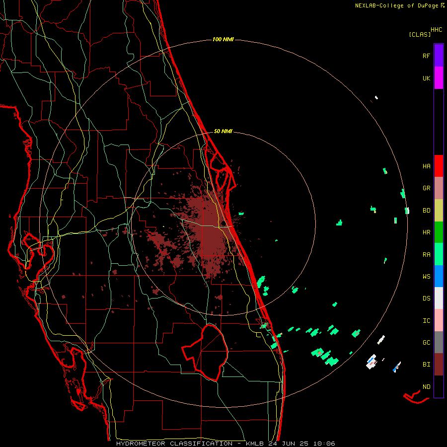Click the '[CLAS]' units label
This screenshot has height=447, width=447.
[x=420, y=35]
